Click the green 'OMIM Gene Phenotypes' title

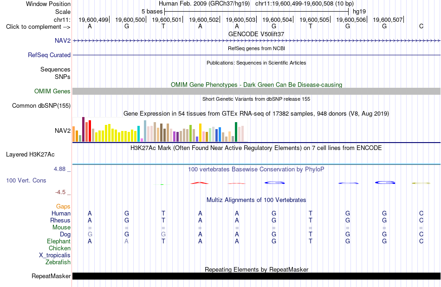click(x=256, y=85)
